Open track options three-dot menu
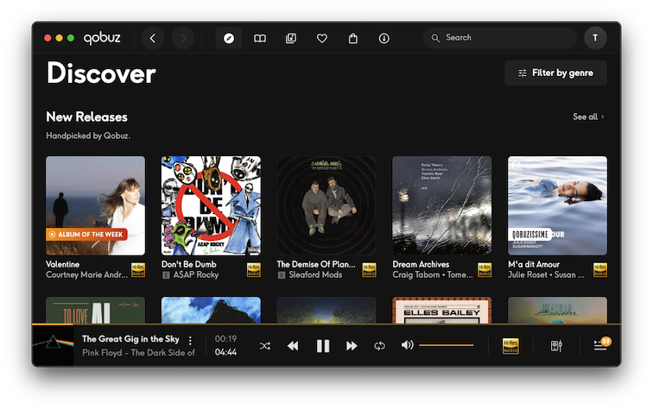 [191, 341]
